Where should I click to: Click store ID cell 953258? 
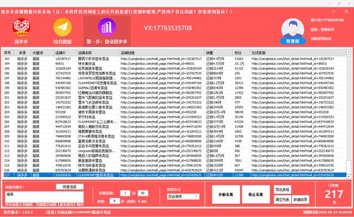(x=60, y=112)
